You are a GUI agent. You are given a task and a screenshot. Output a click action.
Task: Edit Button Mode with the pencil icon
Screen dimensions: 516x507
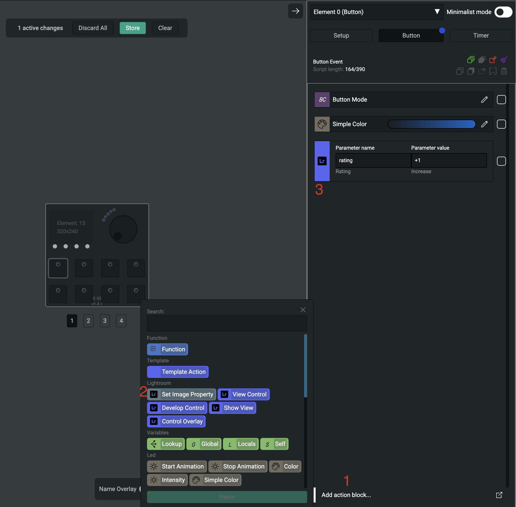(x=484, y=100)
